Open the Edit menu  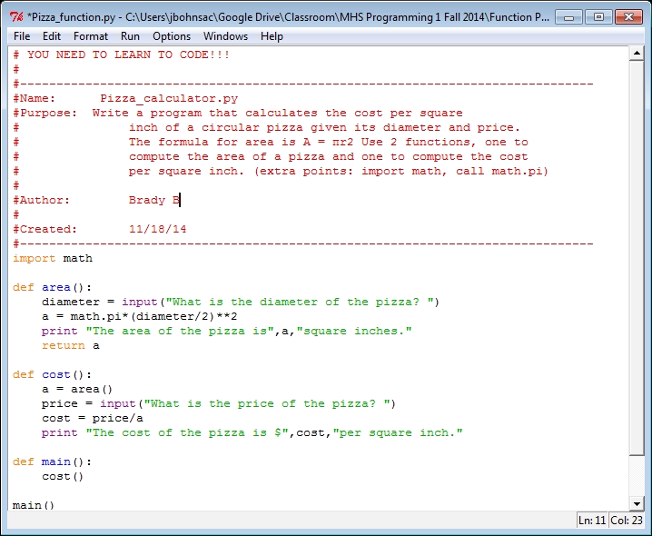(52, 36)
